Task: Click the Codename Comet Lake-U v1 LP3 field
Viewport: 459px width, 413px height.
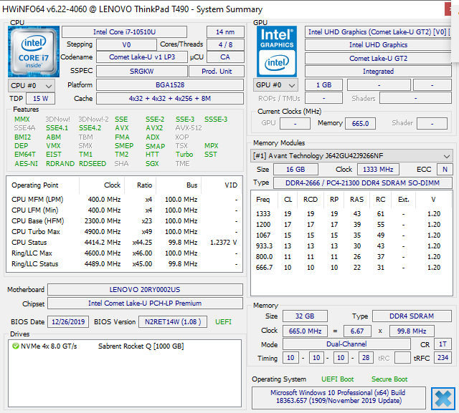Action: tap(142, 57)
